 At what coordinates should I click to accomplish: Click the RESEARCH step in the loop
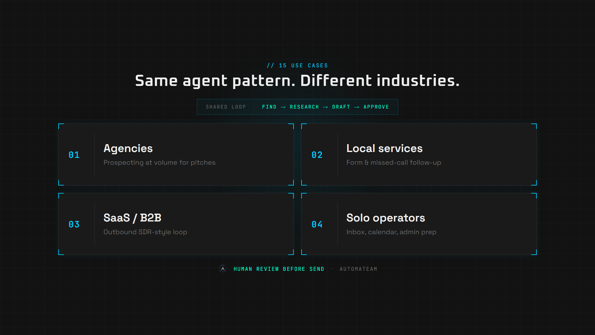304,107
